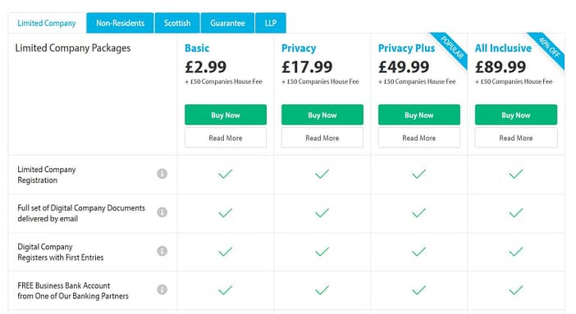Click Basic checkmark for Limited Company Registration
The height and width of the screenshot is (314, 576).
click(225, 174)
